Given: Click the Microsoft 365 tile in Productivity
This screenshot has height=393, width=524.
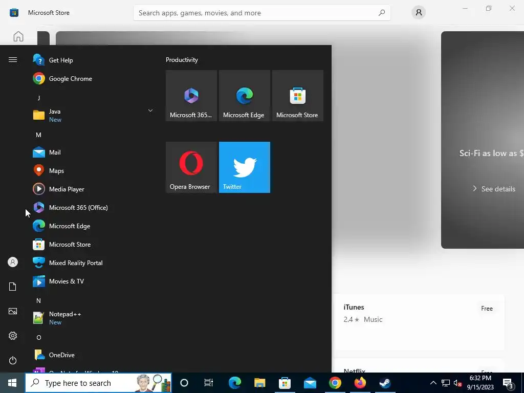Looking at the screenshot, I should point(191,96).
